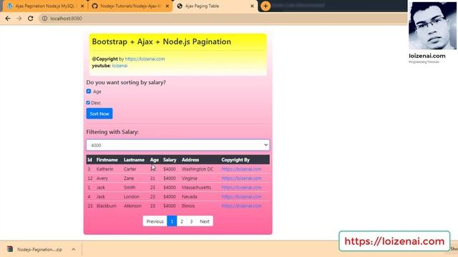The height and width of the screenshot is (257, 458).
Task: Click the Copyright By column header
Action: pos(235,160)
